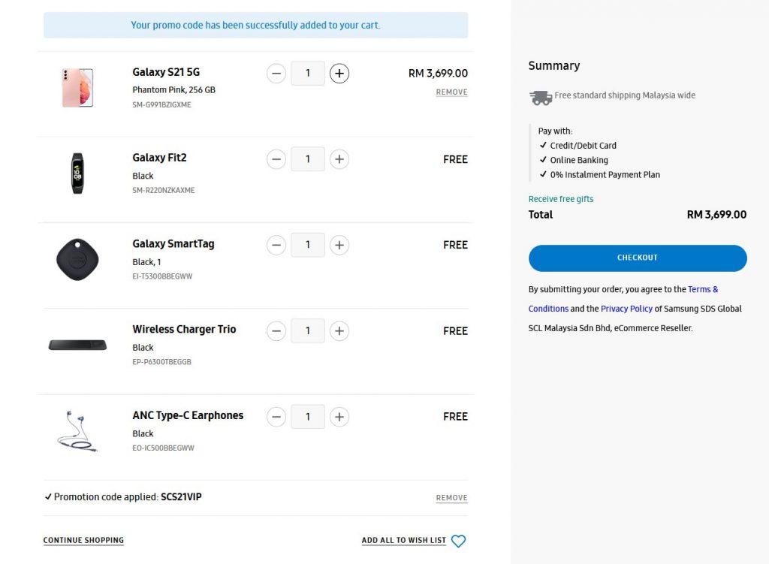Click minus icon for ANC Type-C Earphones

coord(276,417)
